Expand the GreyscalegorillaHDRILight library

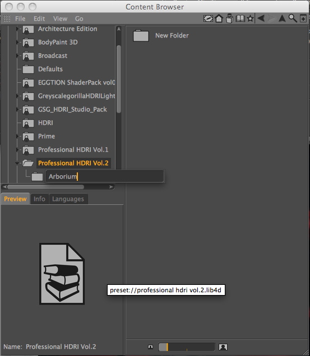click(17, 96)
